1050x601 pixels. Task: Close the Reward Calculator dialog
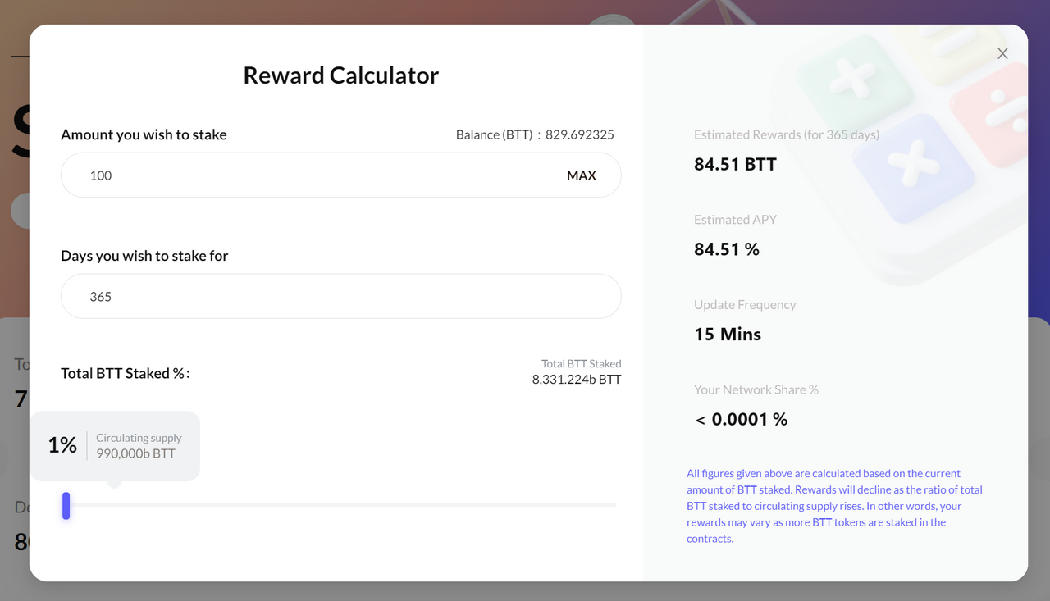1002,53
